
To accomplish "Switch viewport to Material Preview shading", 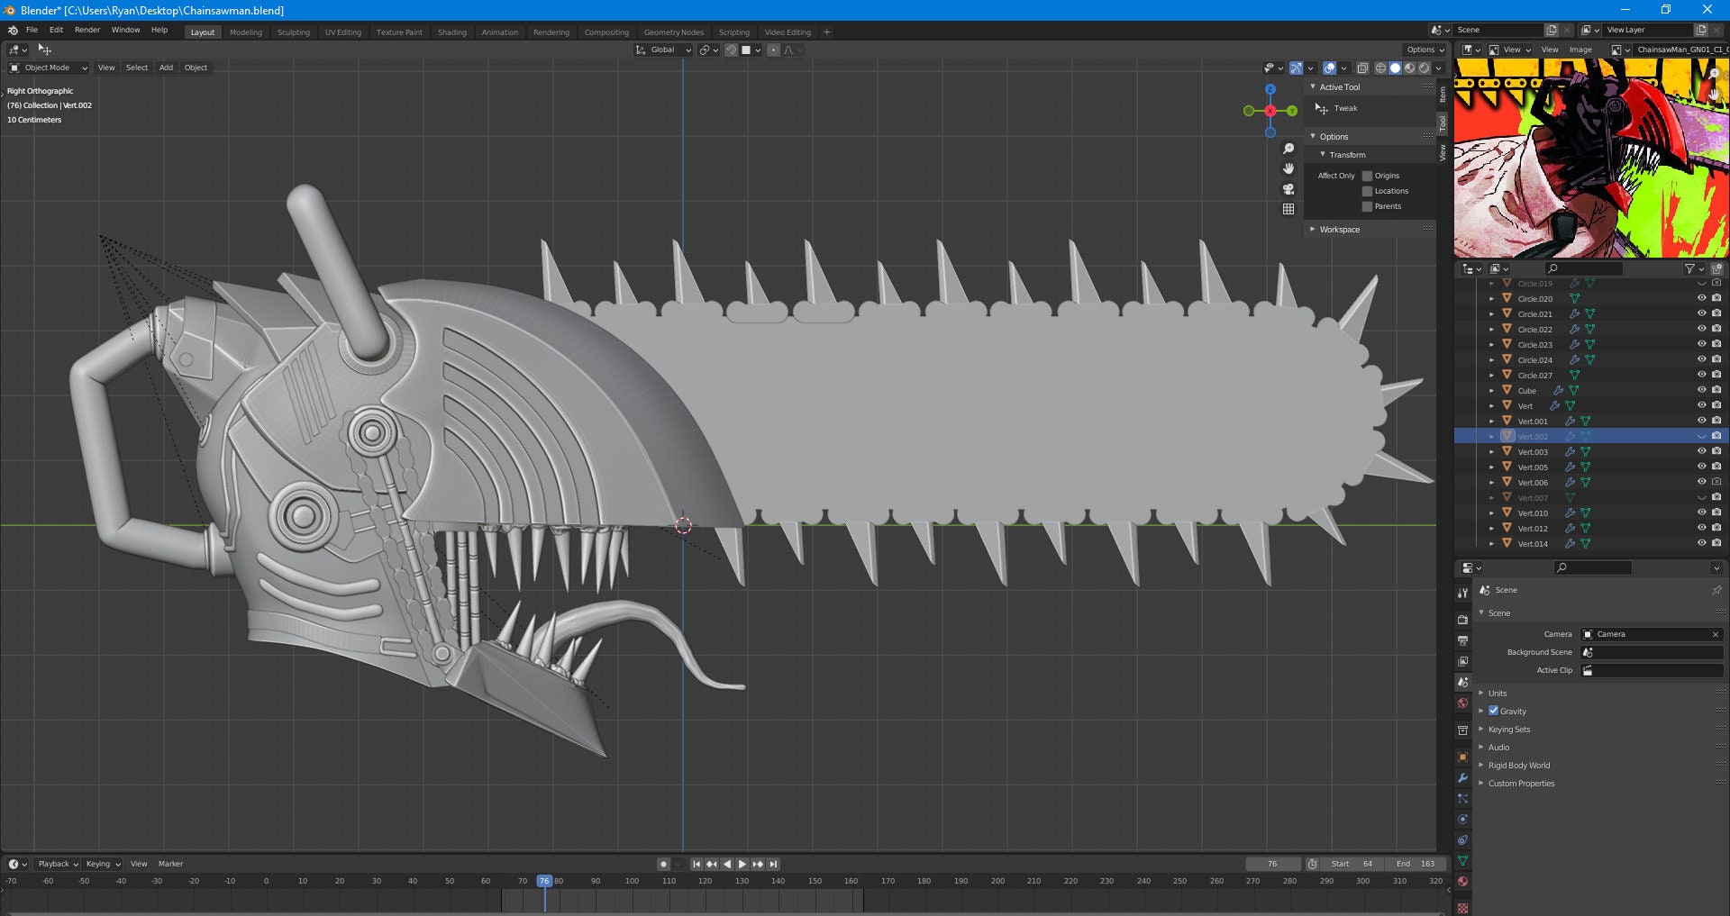I will coord(1408,68).
